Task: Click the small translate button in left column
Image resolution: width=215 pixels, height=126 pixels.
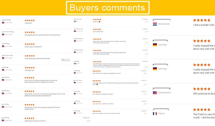Action: (x=65, y=60)
